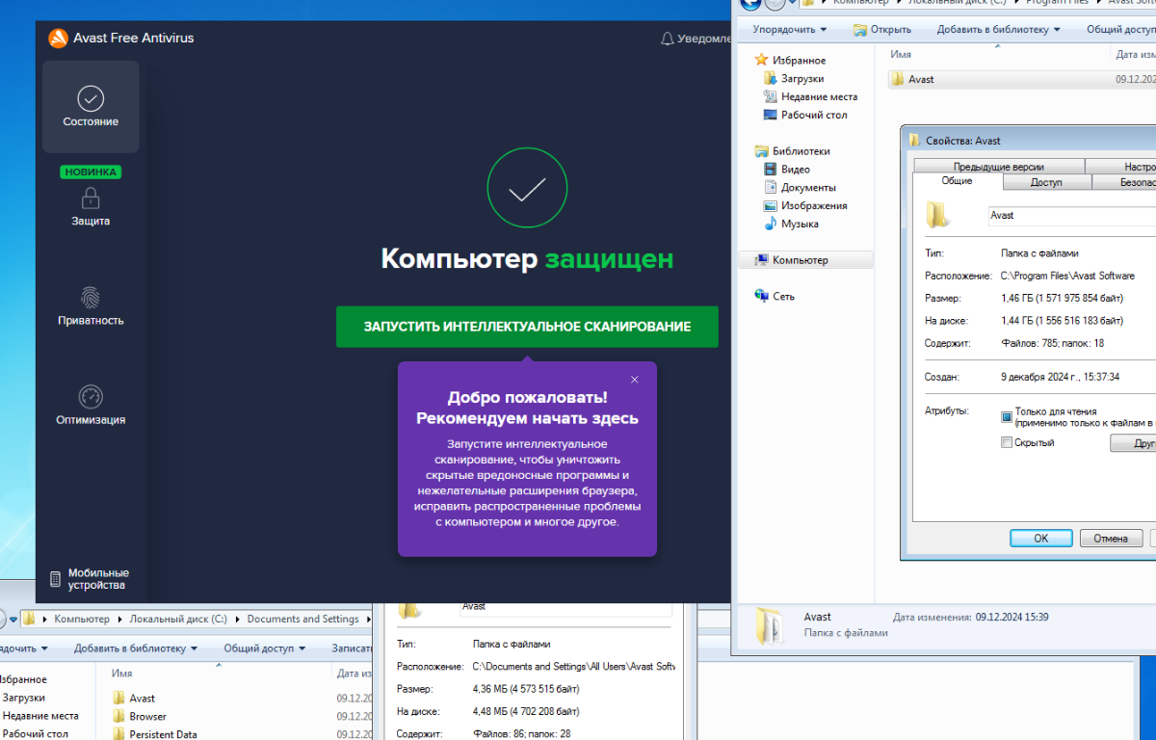This screenshot has height=740, width=1156.
Task: Click the folder name field containing Avast
Action: point(1069,216)
